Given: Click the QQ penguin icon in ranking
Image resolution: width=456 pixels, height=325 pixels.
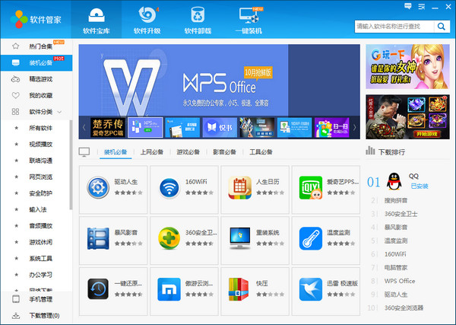Looking at the screenshot, I should coord(394,181).
